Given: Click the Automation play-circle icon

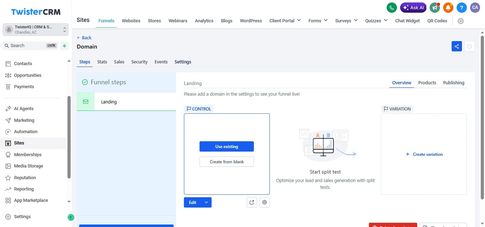Looking at the screenshot, I should pyautogui.click(x=8, y=132).
